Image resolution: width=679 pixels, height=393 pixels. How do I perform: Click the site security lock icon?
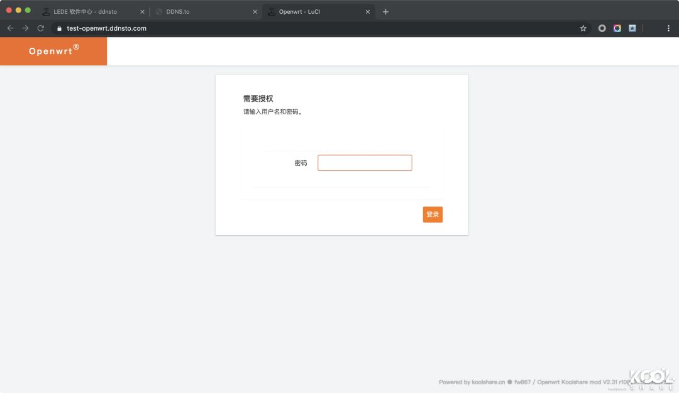(x=59, y=28)
